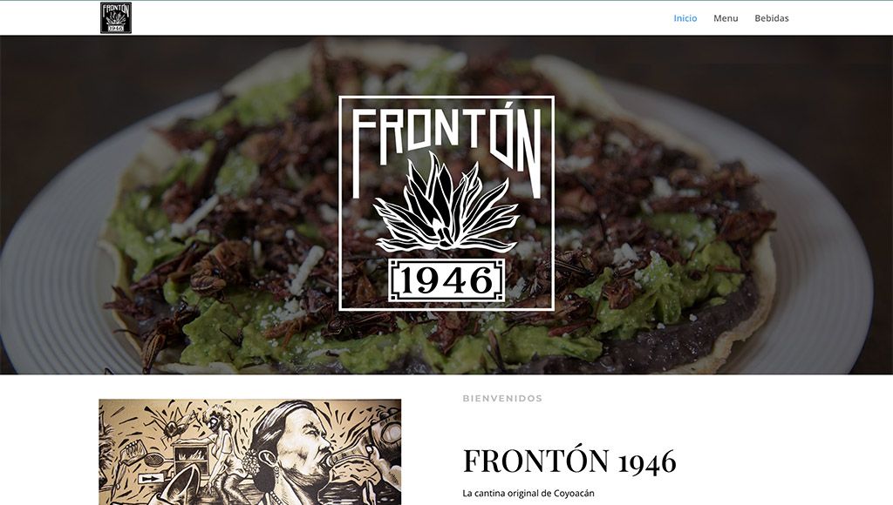The height and width of the screenshot is (505, 893).
Task: Go to the Menu page
Action: point(726,18)
